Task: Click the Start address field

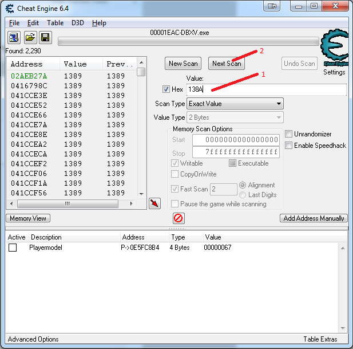Action: coord(236,140)
